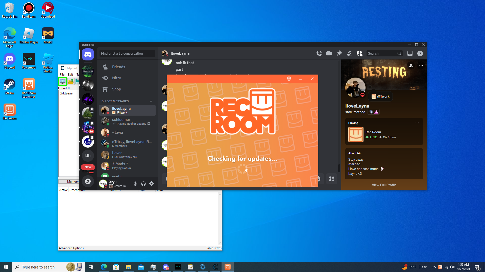Open Cheat Engine Edit menu
Viewport: 485px width, 272px height.
[70, 75]
